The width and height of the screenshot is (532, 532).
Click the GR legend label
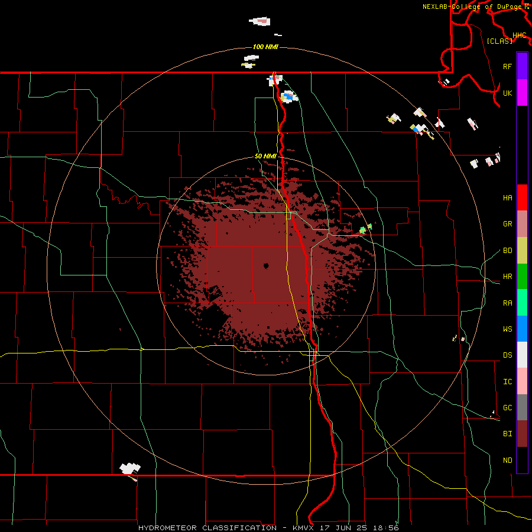tap(508, 224)
